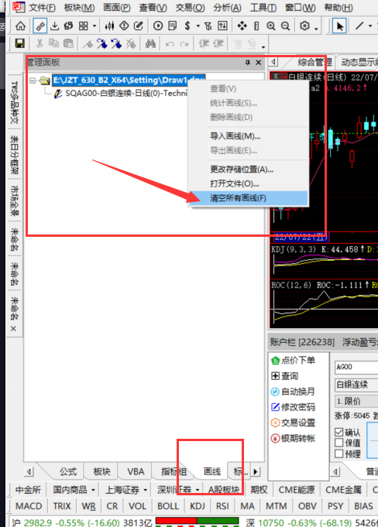The image size is (378, 527).
Task: Open 交易设置 in the account panel
Action: (x=294, y=423)
